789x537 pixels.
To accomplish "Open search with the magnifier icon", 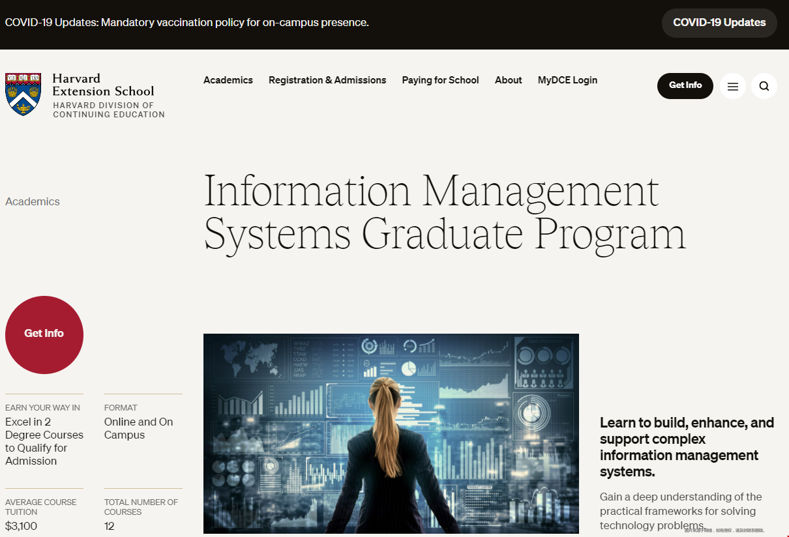I will pos(764,86).
